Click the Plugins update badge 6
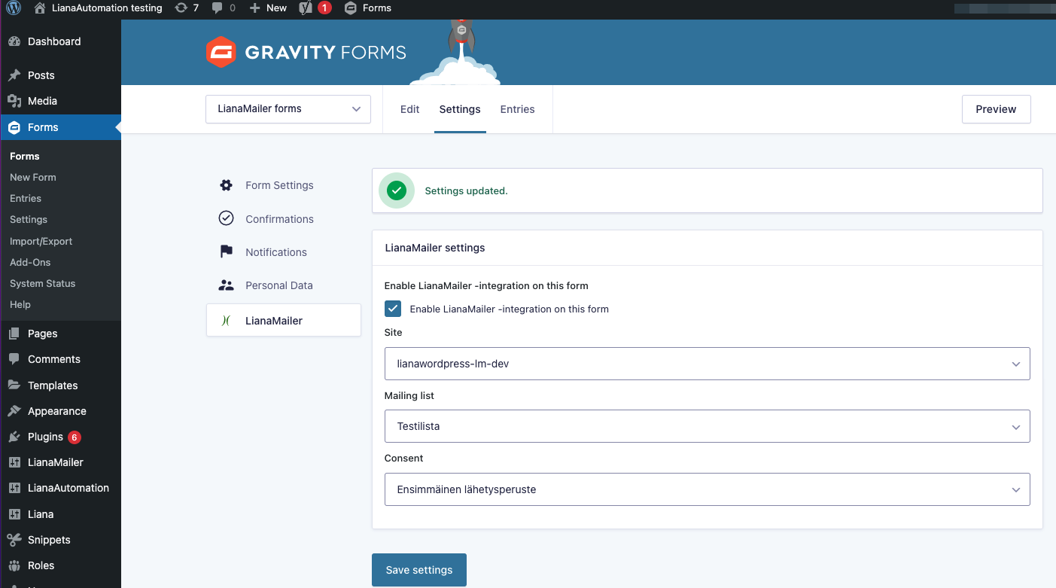Screen dimensions: 1056x588 coord(74,437)
